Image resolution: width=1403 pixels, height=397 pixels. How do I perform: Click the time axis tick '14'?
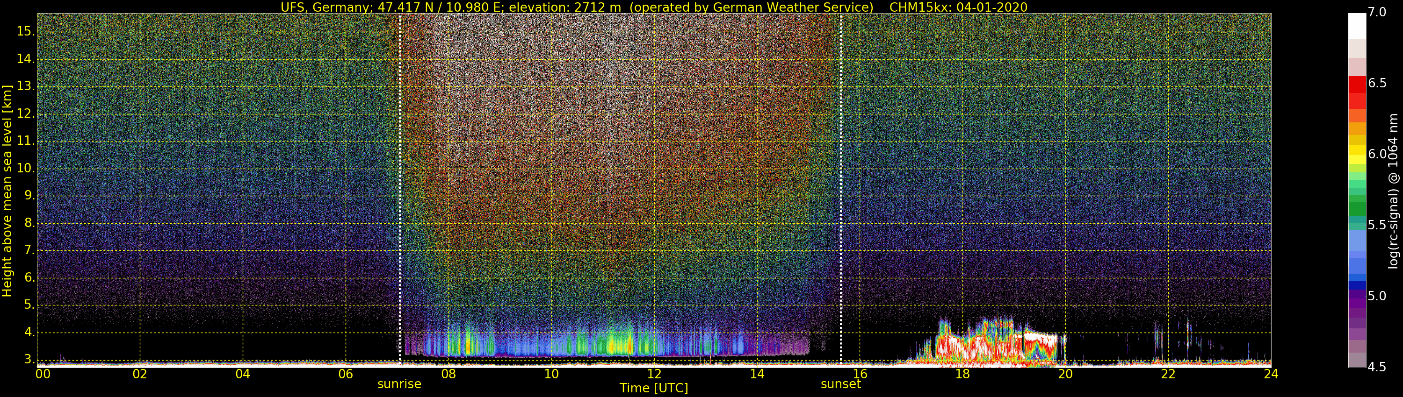coord(757,374)
